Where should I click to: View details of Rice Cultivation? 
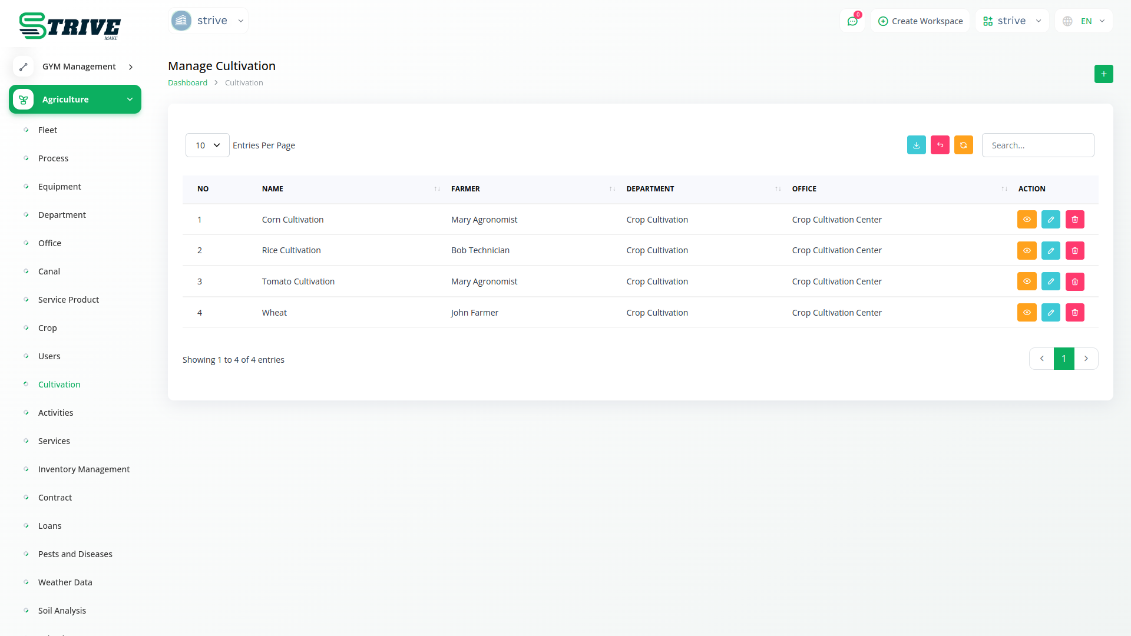click(1026, 251)
